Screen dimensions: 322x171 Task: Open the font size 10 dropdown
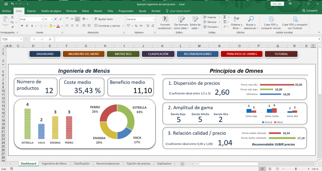click(x=52, y=19)
